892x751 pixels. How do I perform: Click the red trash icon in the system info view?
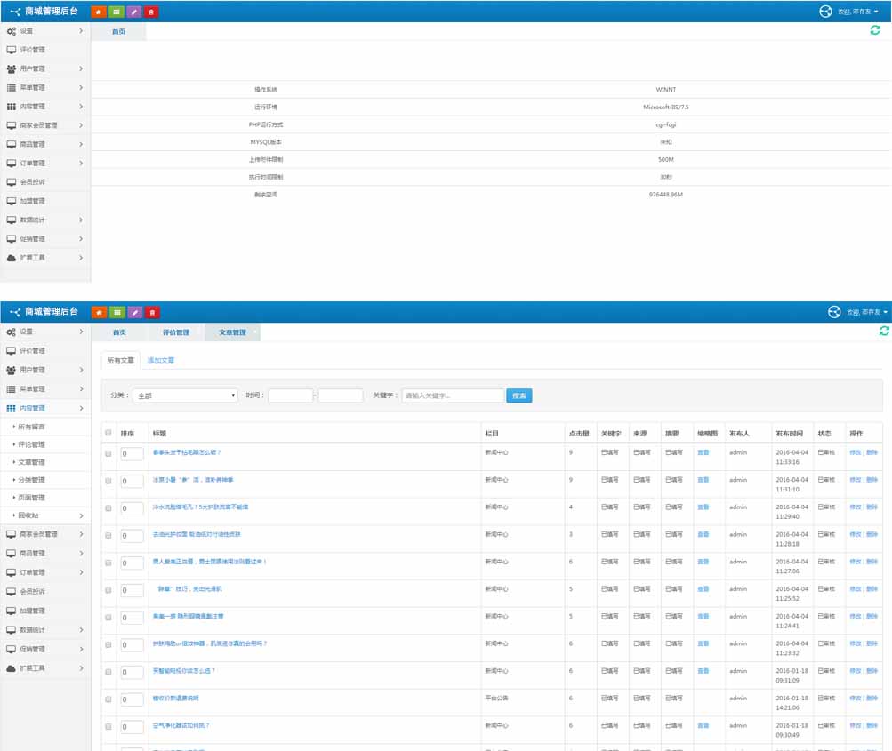coord(152,12)
